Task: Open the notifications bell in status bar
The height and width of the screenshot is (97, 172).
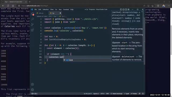Action: tap(143, 93)
